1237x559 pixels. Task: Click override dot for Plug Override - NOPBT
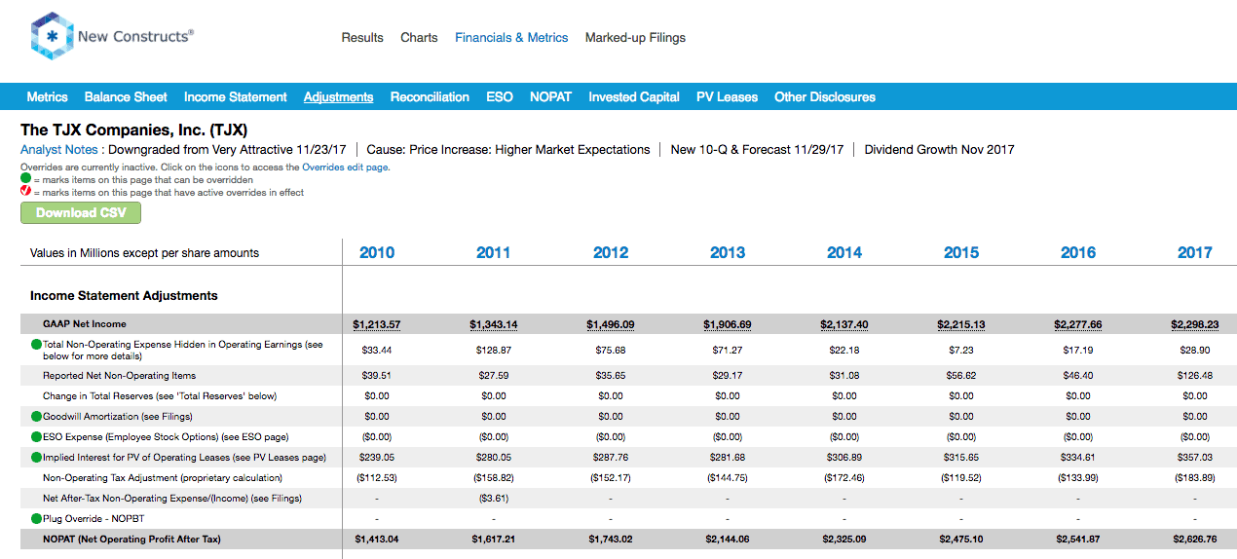point(36,519)
